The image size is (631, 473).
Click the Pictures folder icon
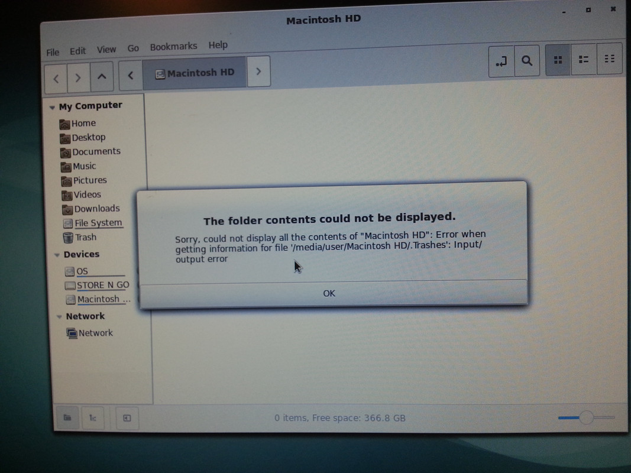[x=66, y=182]
